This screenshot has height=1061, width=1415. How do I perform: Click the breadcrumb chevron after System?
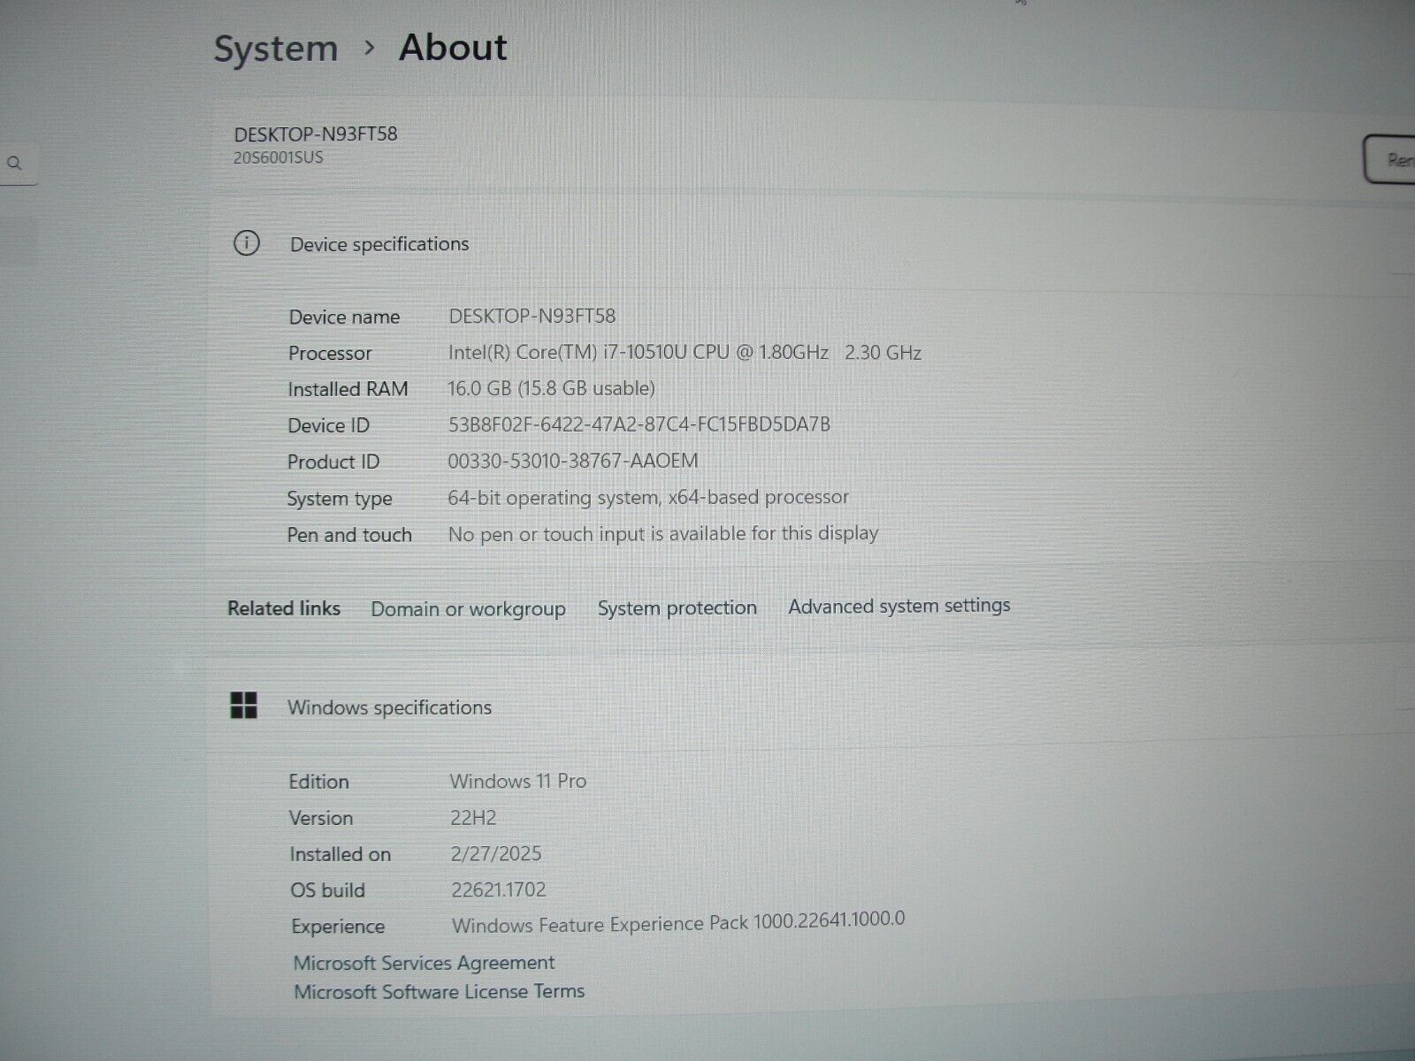click(370, 48)
